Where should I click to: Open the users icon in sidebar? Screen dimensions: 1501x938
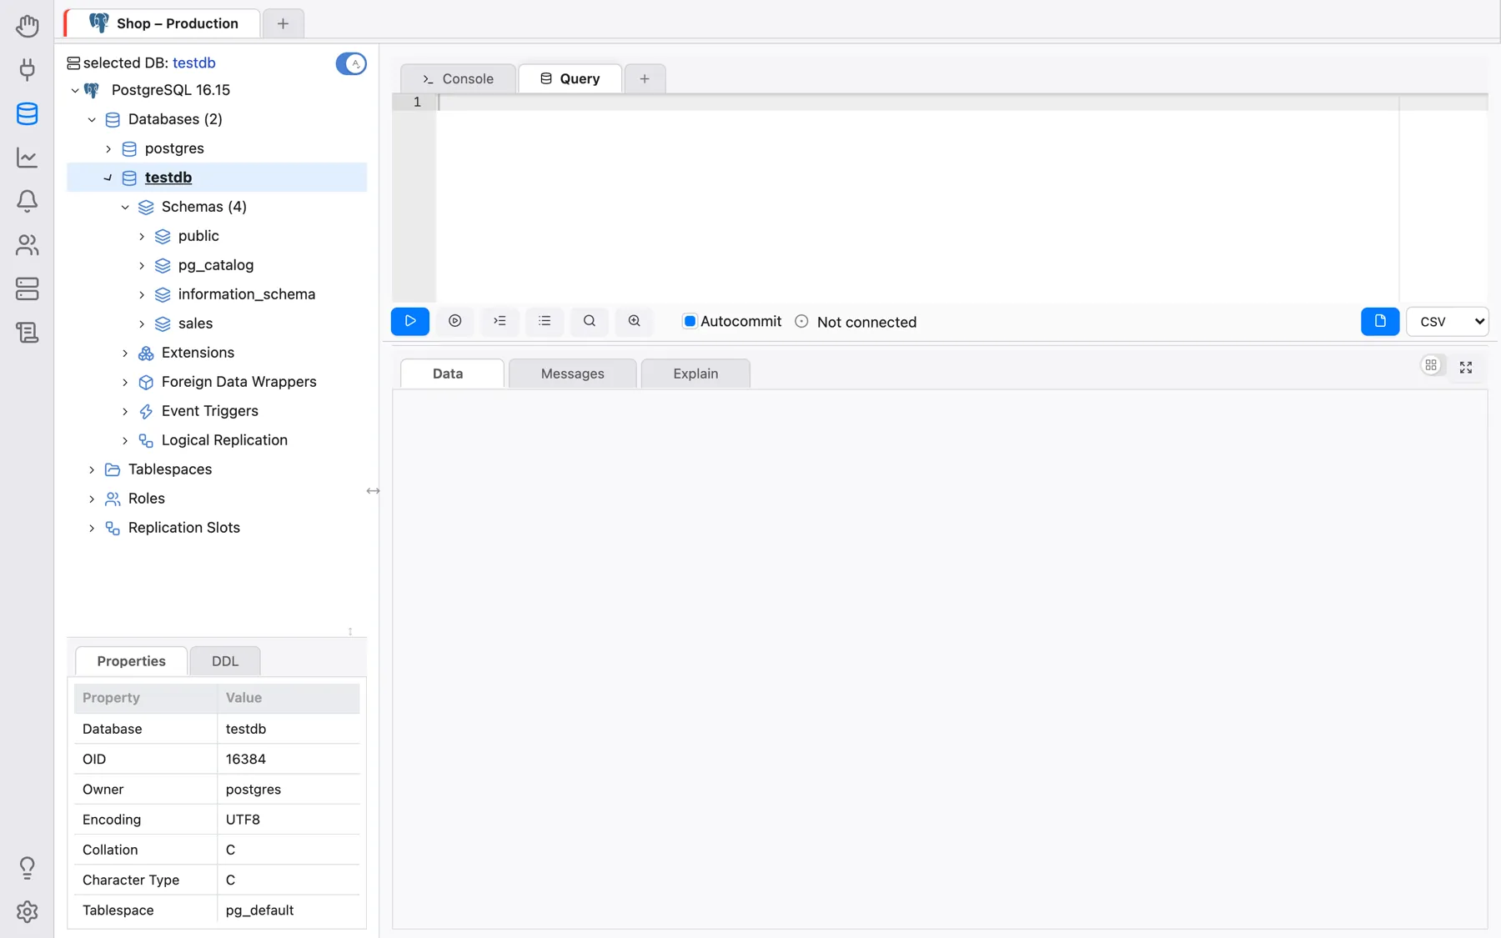point(27,245)
